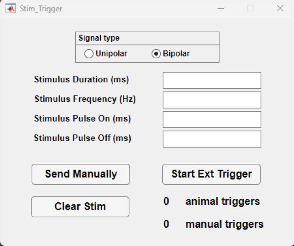Click the animal triggers counter value
This screenshot has width=294, height=246.
point(166,202)
